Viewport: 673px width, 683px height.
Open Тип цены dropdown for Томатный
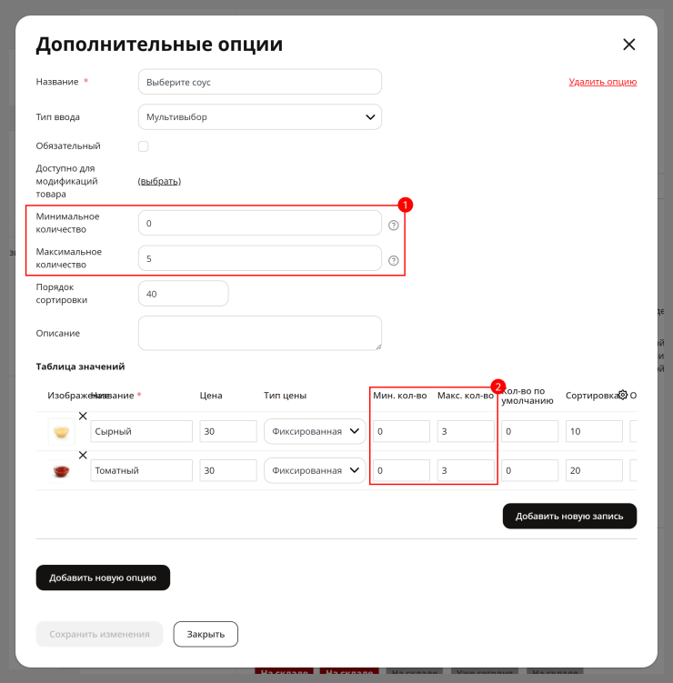(x=315, y=470)
